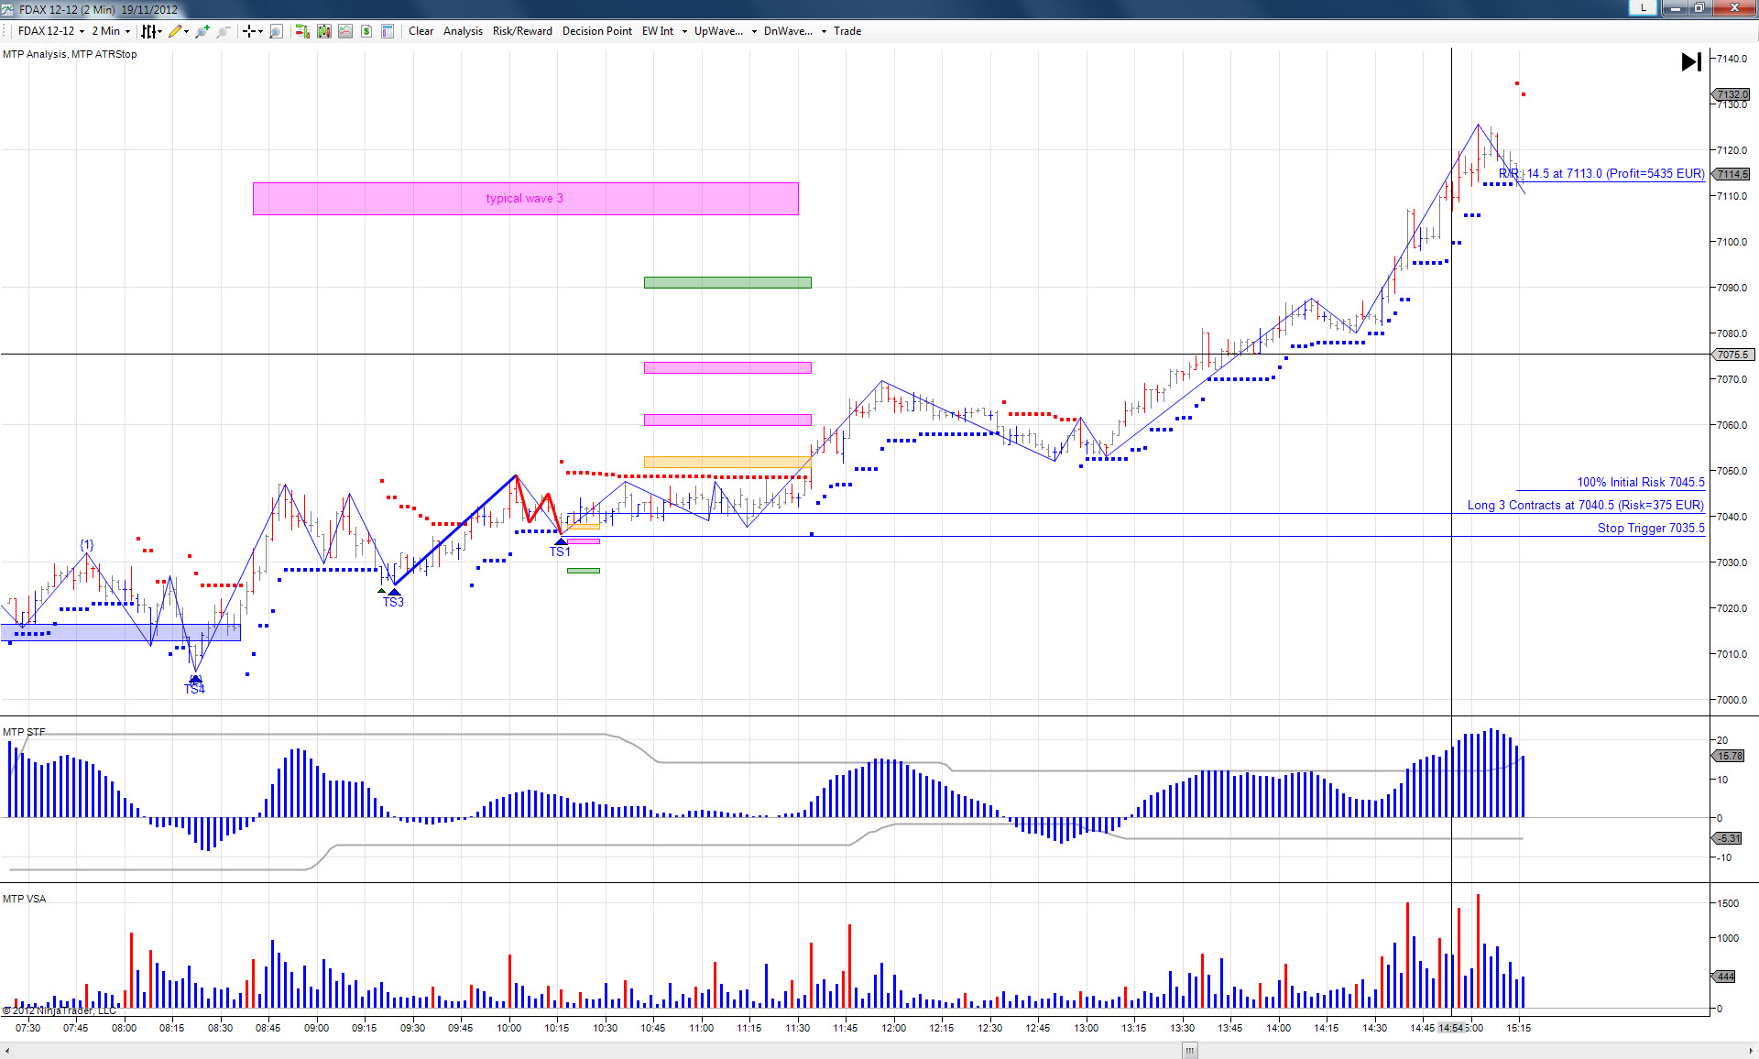Click the L link button in title bar
This screenshot has width=1759, height=1059.
point(1644,7)
